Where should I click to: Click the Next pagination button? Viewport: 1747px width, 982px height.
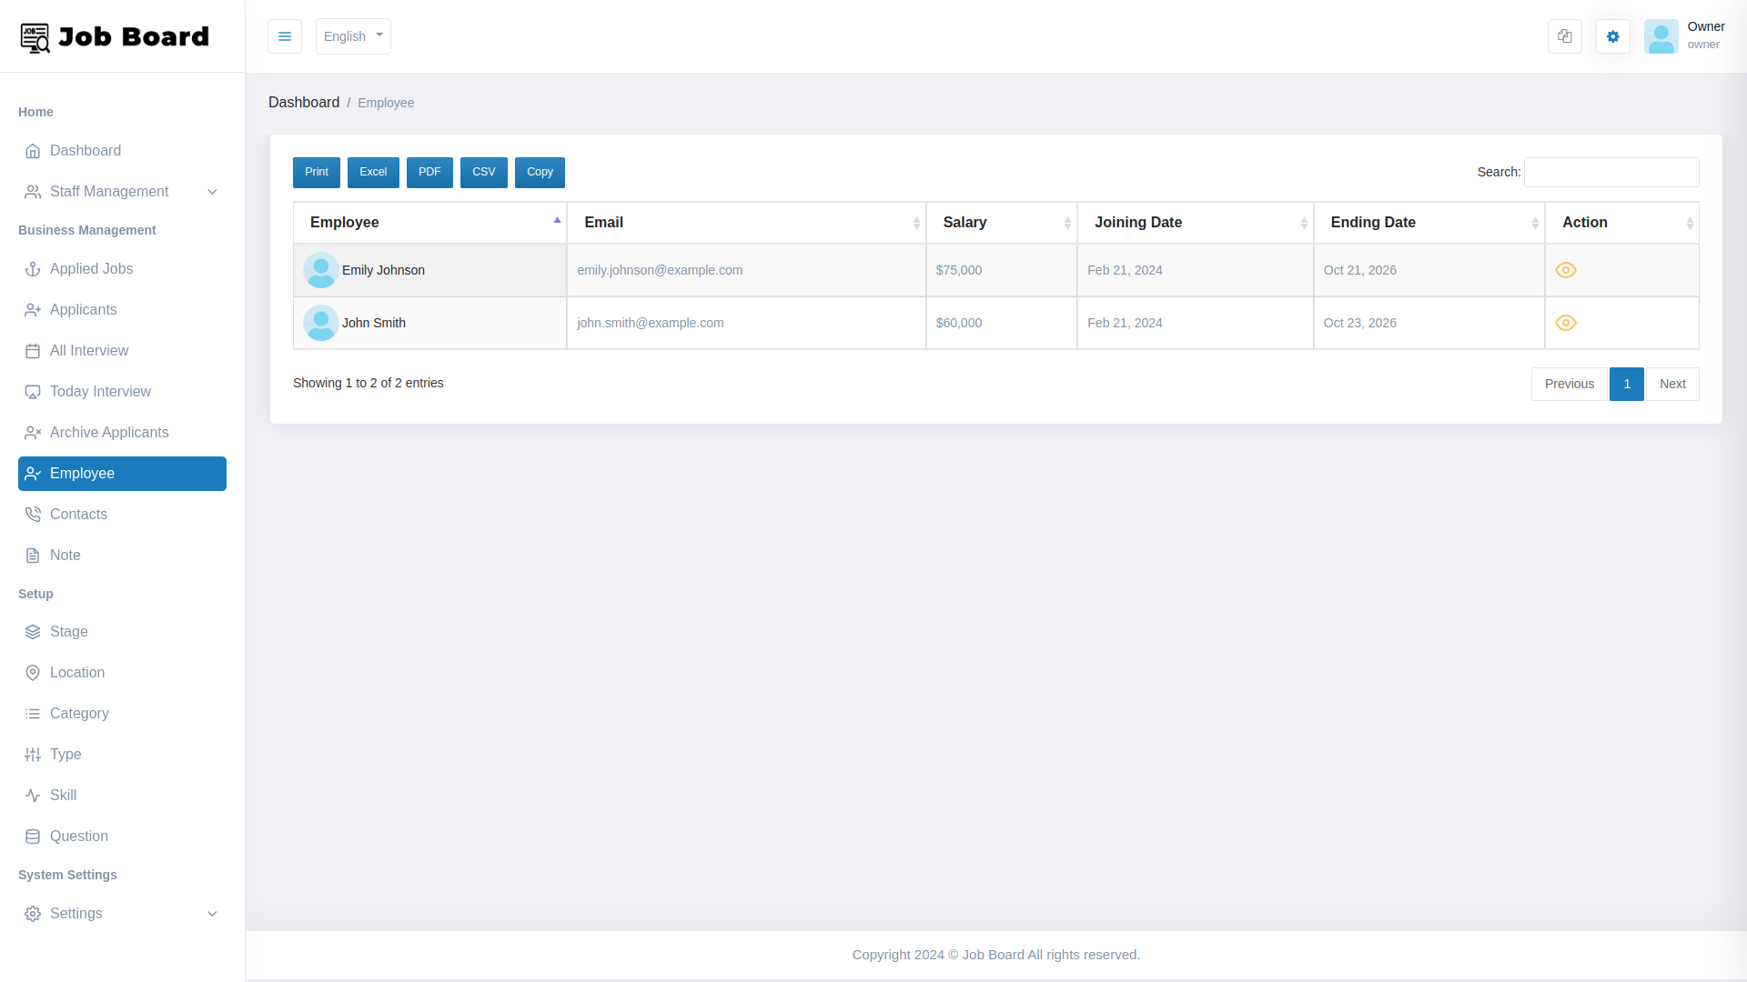click(1672, 384)
